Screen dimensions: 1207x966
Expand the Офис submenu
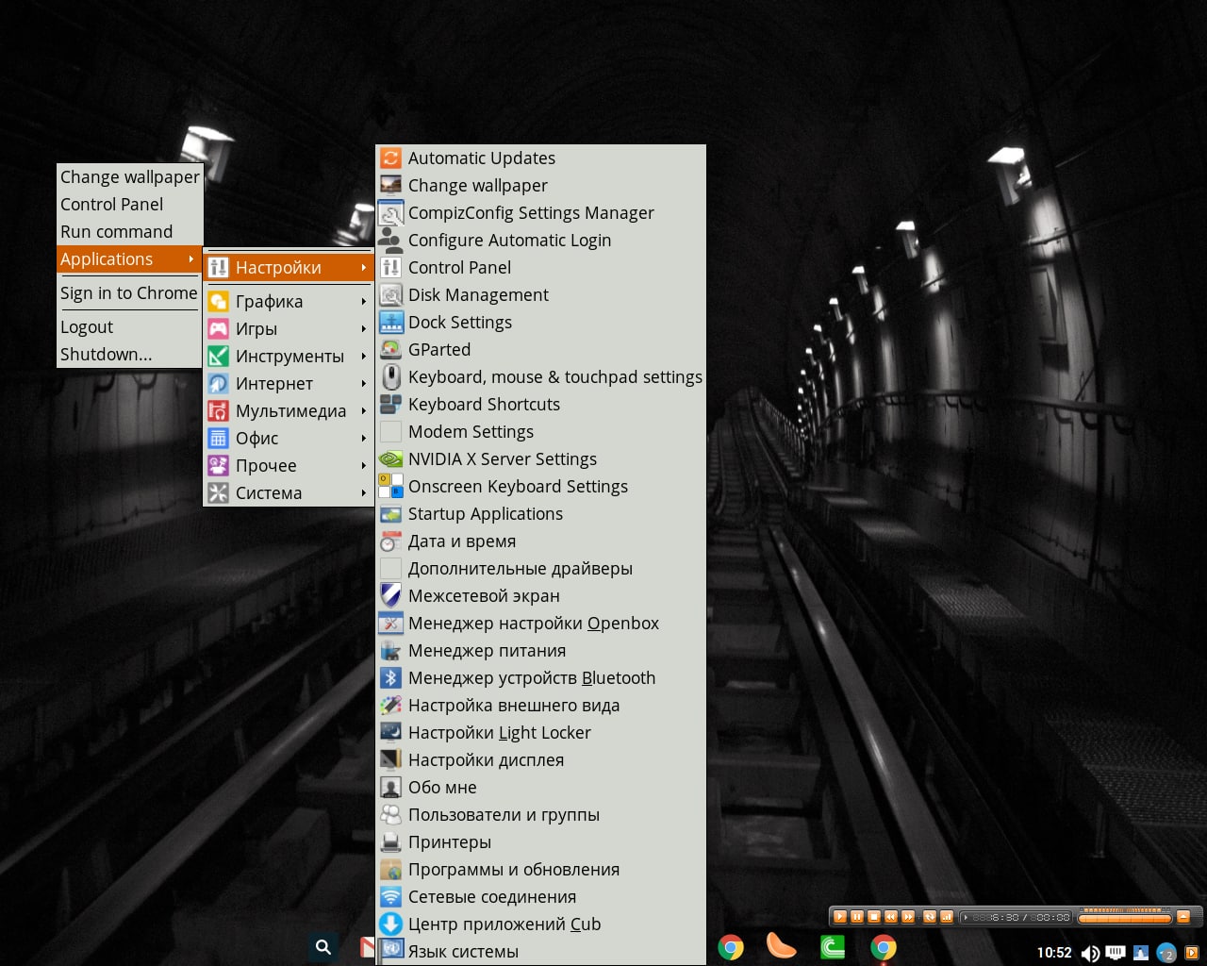(x=288, y=439)
